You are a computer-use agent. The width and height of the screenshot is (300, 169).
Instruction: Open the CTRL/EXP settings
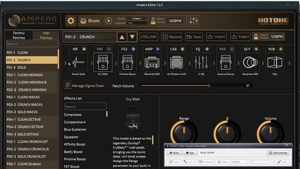tap(149, 37)
